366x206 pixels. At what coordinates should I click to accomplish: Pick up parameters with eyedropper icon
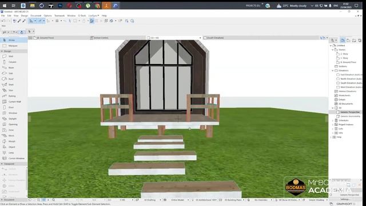click(x=19, y=21)
